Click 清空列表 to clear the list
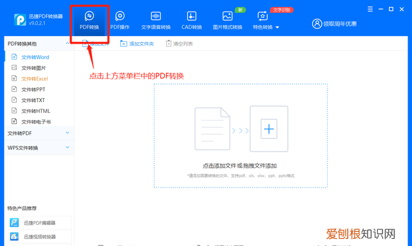 179,44
